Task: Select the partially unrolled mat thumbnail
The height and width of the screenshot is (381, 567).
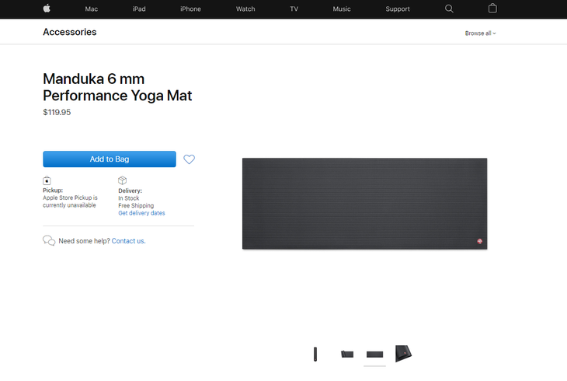Action: (347, 354)
